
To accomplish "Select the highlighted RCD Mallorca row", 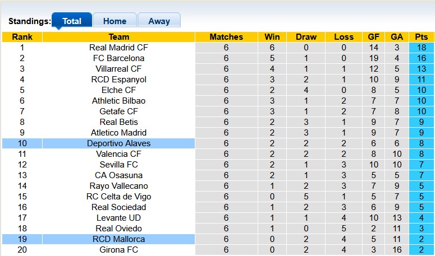I will (x=118, y=239).
